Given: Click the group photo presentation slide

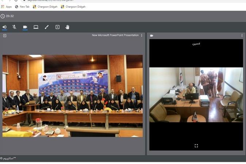Looking at the screenshot, I should [72, 96].
